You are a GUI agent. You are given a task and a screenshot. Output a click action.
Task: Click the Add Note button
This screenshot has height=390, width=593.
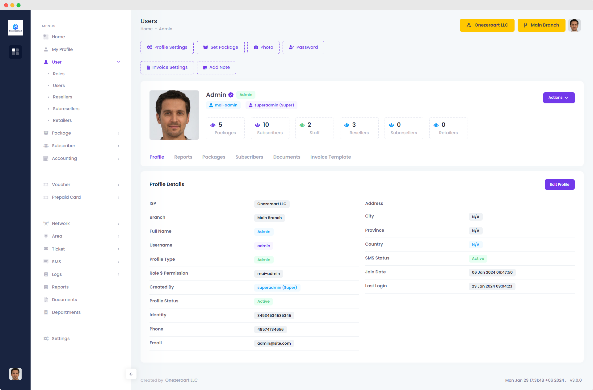(217, 68)
